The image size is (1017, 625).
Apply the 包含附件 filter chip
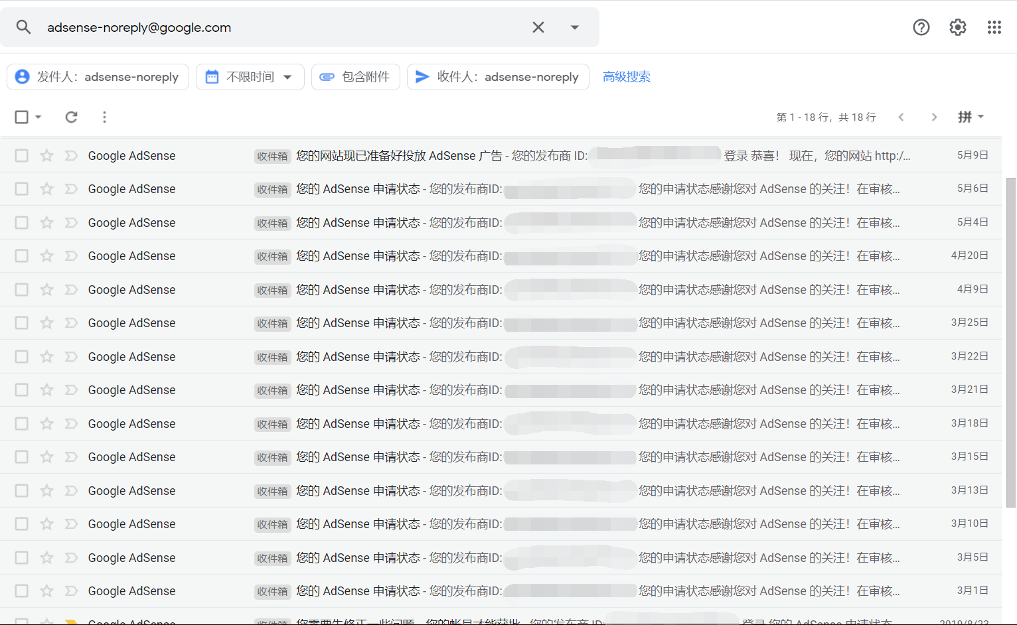tap(356, 77)
